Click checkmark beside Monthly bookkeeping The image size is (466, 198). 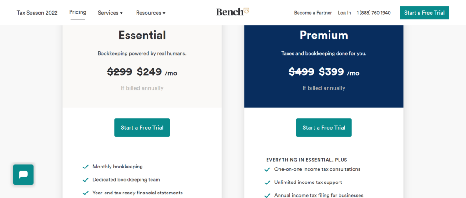(x=86, y=167)
